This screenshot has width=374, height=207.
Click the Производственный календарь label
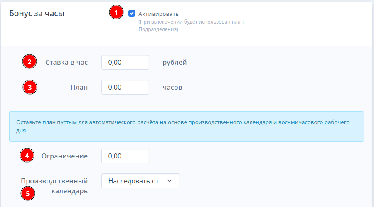[x=54, y=186]
